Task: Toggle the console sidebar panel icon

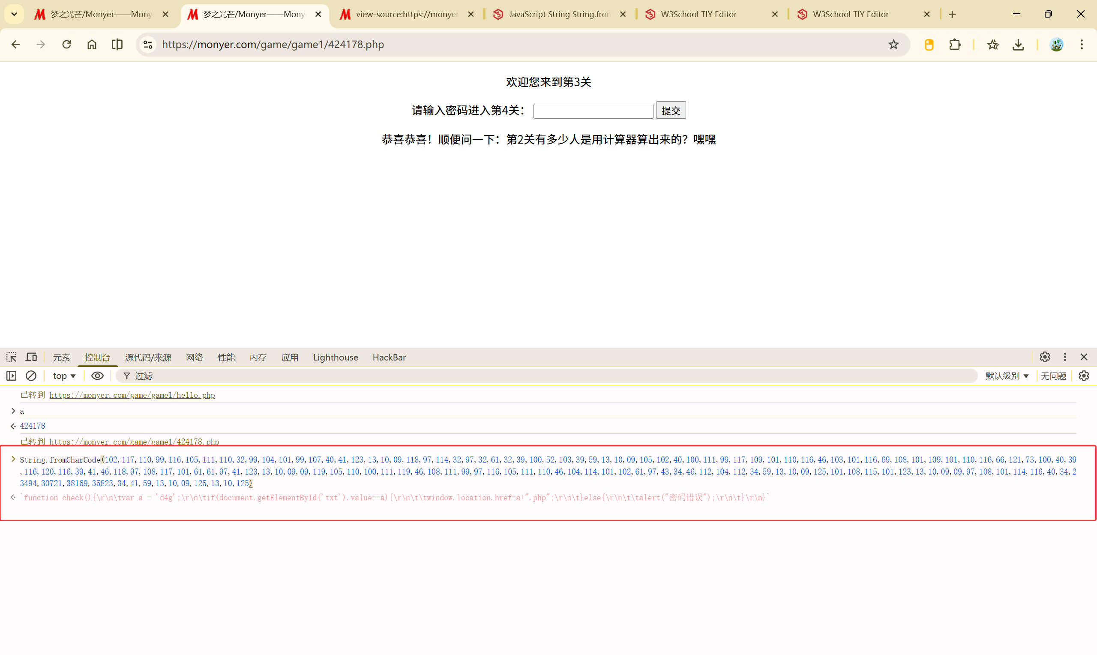Action: click(12, 376)
